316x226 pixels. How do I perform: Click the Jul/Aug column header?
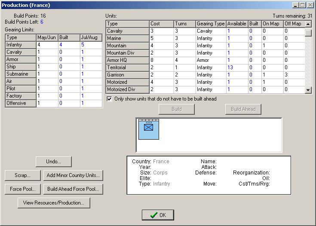click(91, 37)
